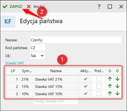Image resolution: width=127 pixels, height=111 pixels.
Task: Select LP cell number 2
Action: point(13,86)
